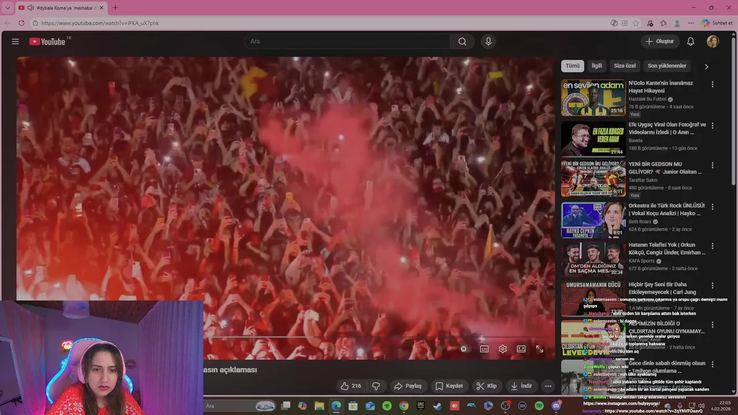Screen dimensions: 738x415
Task: Open a new browser tab
Action: tap(115, 7)
